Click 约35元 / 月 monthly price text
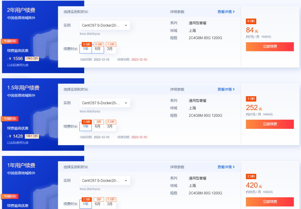Image resolution: width=301 pixels, height=209 pixels. pos(253,192)
